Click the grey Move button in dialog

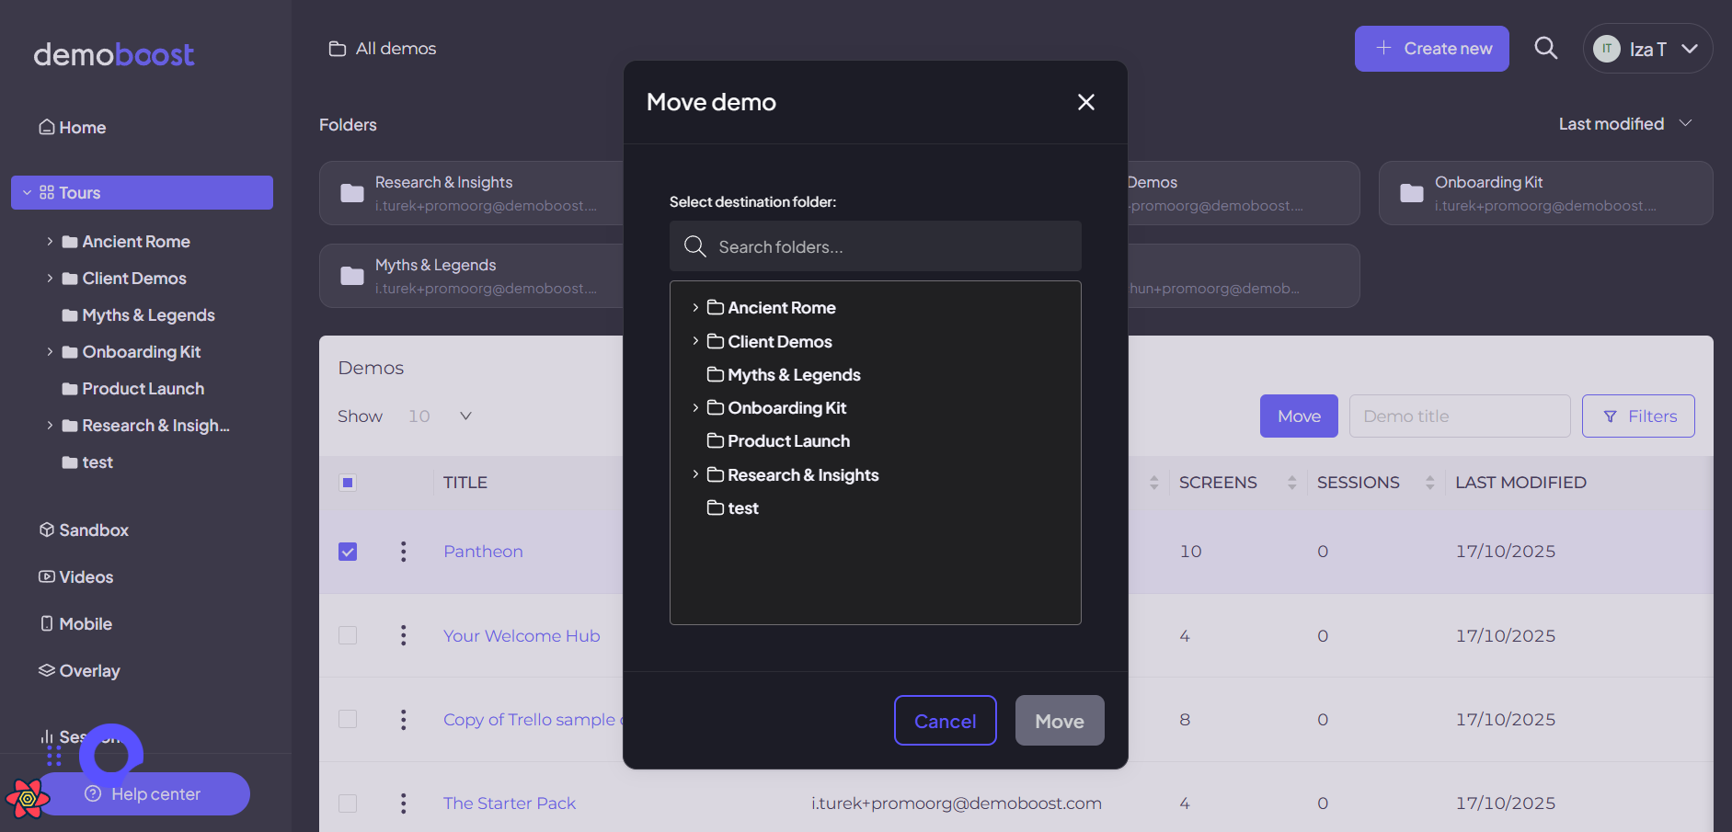click(x=1060, y=721)
